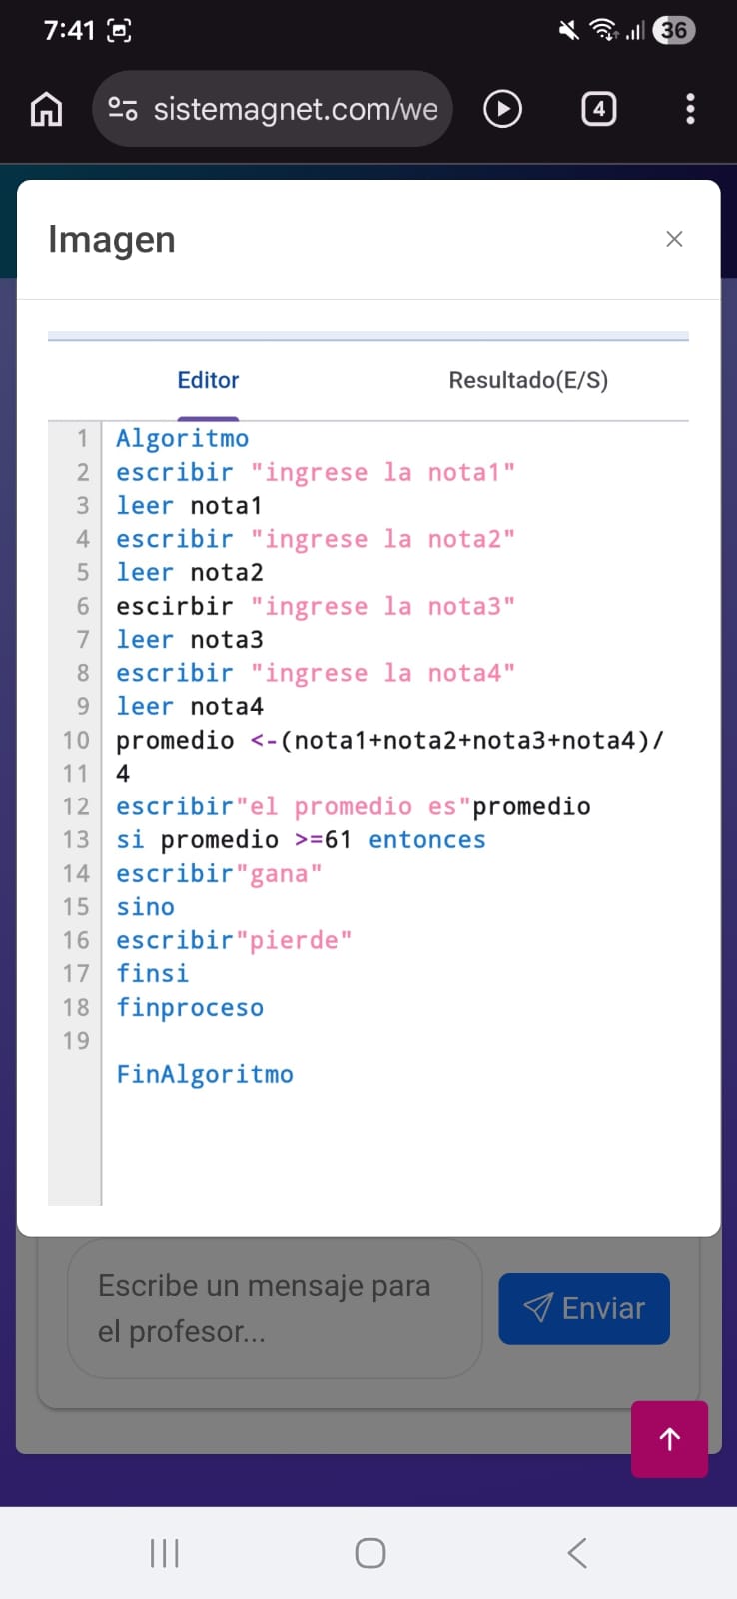Tap the site settings icon in address bar
The height and width of the screenshot is (1599, 737).
(x=123, y=109)
